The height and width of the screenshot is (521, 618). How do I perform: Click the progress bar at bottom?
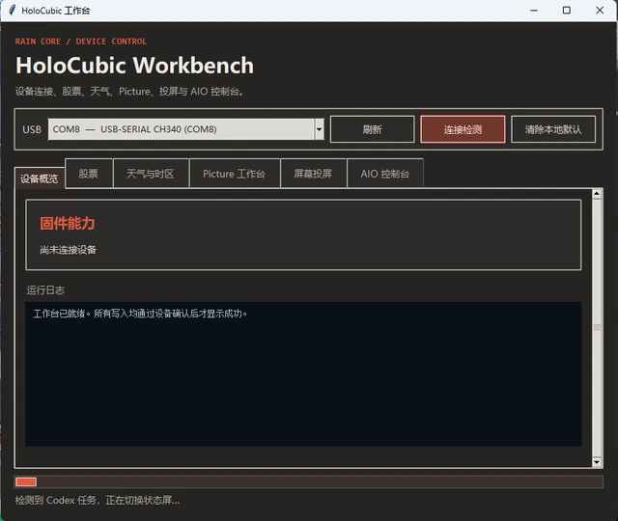[309, 481]
